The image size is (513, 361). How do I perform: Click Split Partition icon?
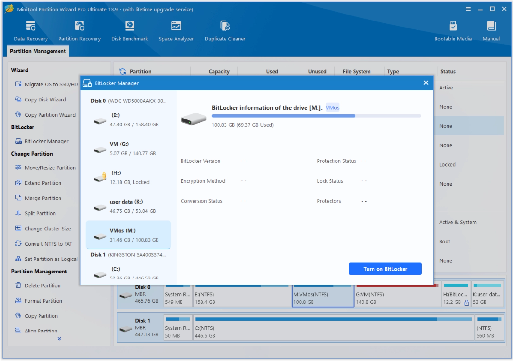point(18,213)
